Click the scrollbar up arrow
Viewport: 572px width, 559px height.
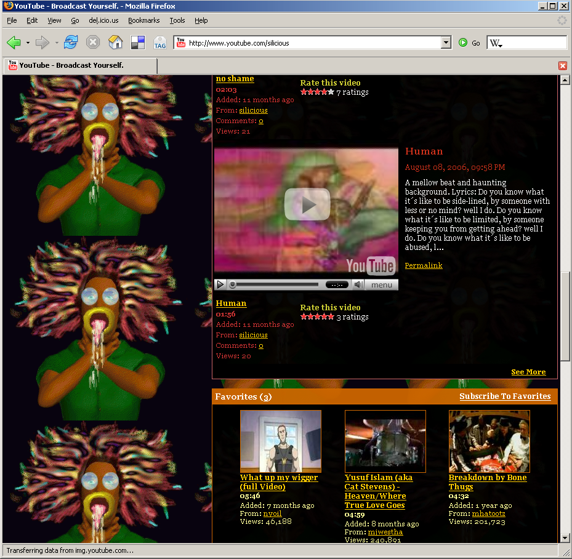point(565,80)
